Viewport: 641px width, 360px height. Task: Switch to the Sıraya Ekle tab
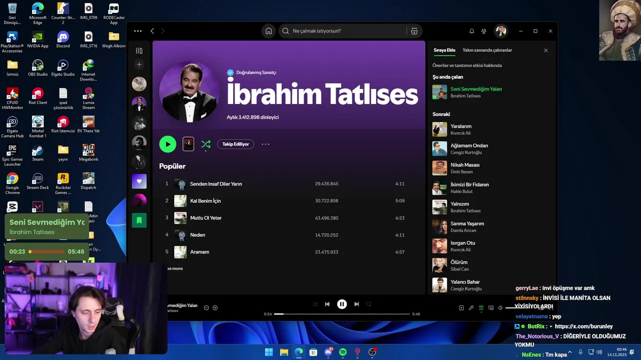coord(444,50)
